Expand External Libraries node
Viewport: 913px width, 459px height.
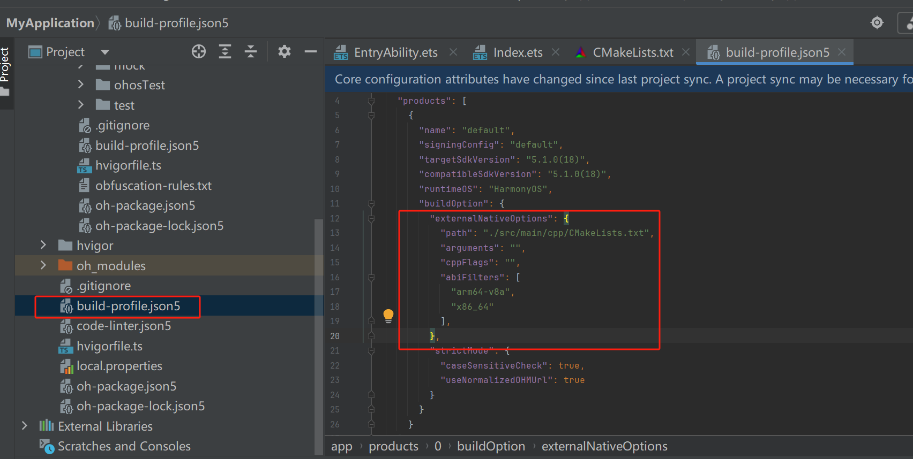point(24,426)
